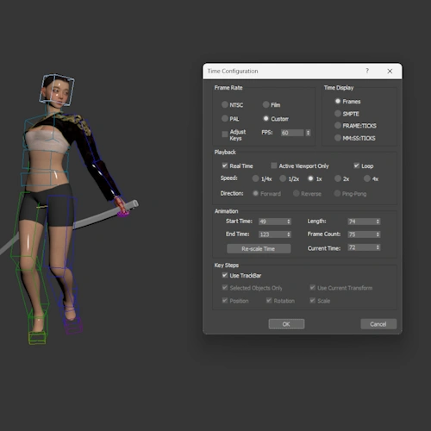
Task: Toggle the Use TrackBar checkbox
Action: (225, 275)
